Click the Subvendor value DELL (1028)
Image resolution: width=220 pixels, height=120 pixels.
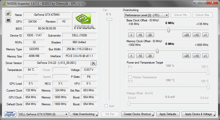(79, 35)
